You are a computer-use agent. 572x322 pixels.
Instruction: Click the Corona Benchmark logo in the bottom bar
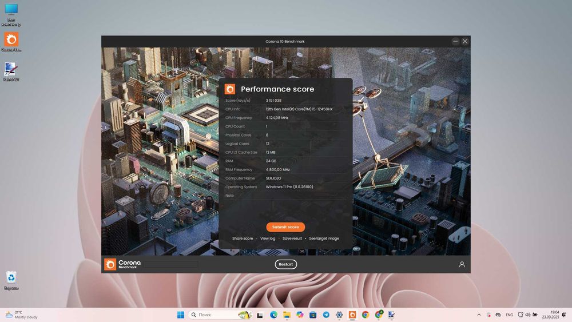[x=122, y=264]
